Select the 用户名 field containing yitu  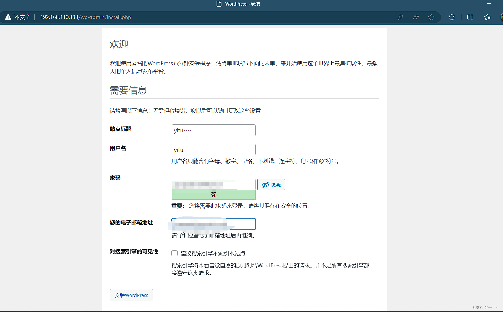[214, 149]
